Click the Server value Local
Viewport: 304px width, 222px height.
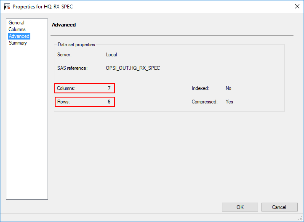coord(112,55)
